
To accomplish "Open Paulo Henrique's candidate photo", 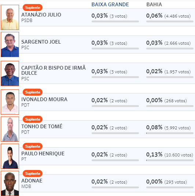I will click(10, 156).
